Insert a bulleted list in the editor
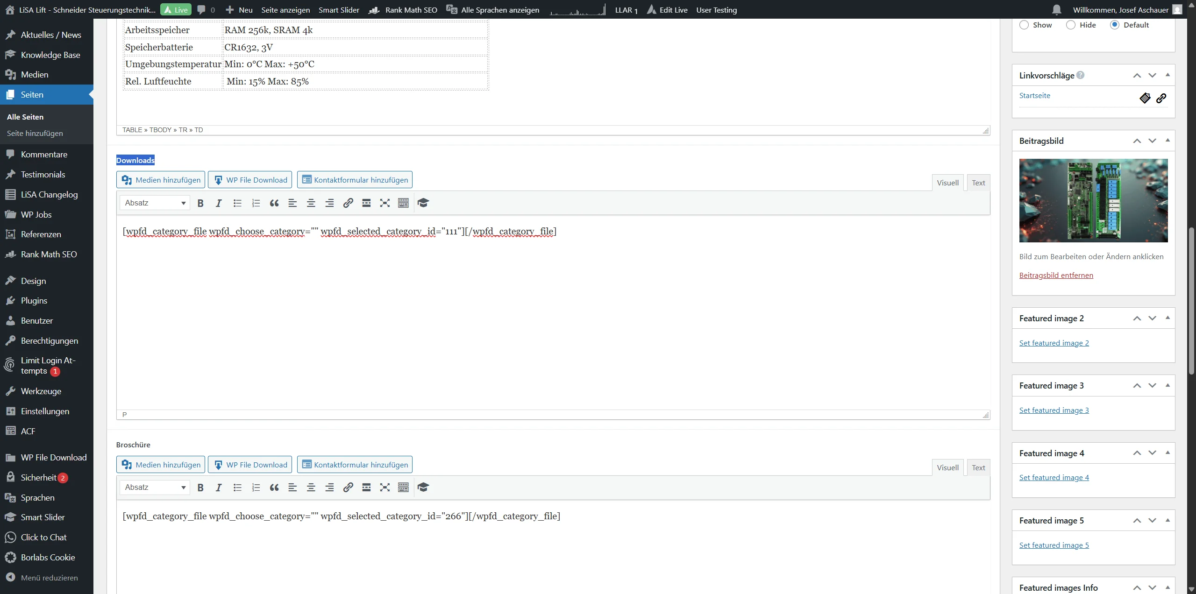The image size is (1196, 594). [x=237, y=203]
